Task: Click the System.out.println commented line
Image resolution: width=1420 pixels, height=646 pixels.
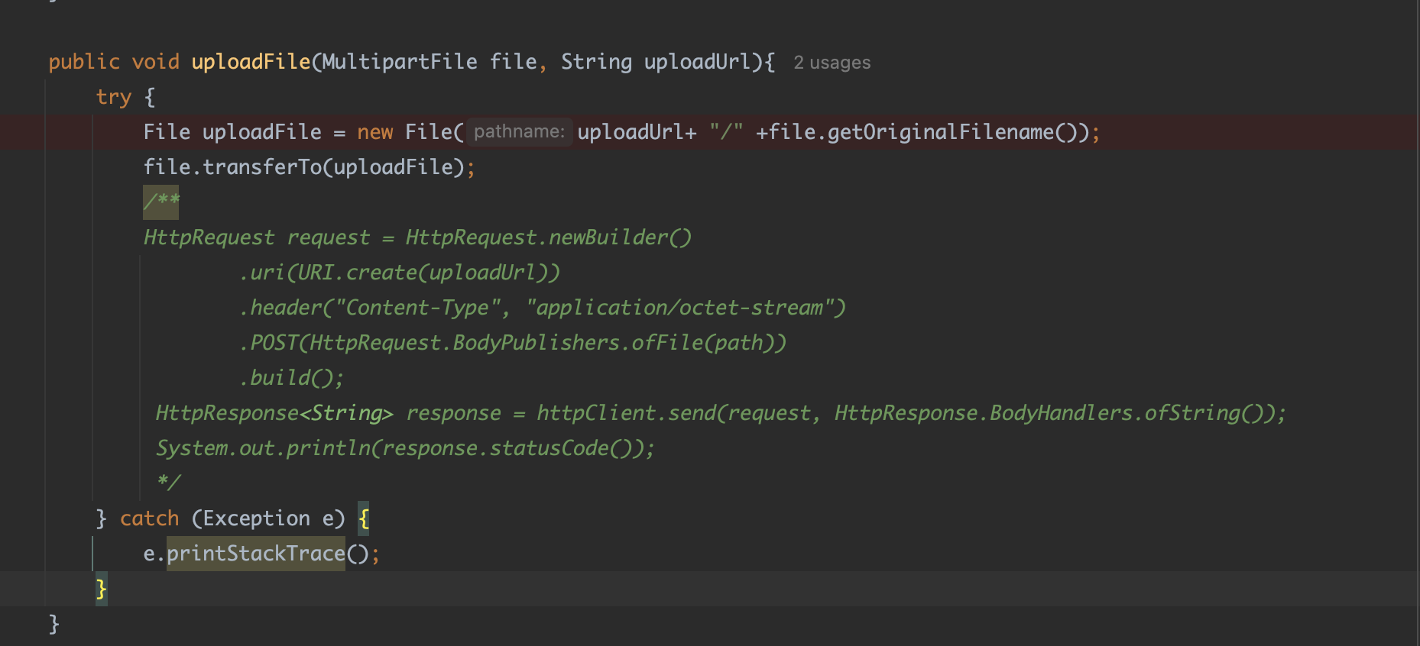Action: pyautogui.click(x=405, y=448)
